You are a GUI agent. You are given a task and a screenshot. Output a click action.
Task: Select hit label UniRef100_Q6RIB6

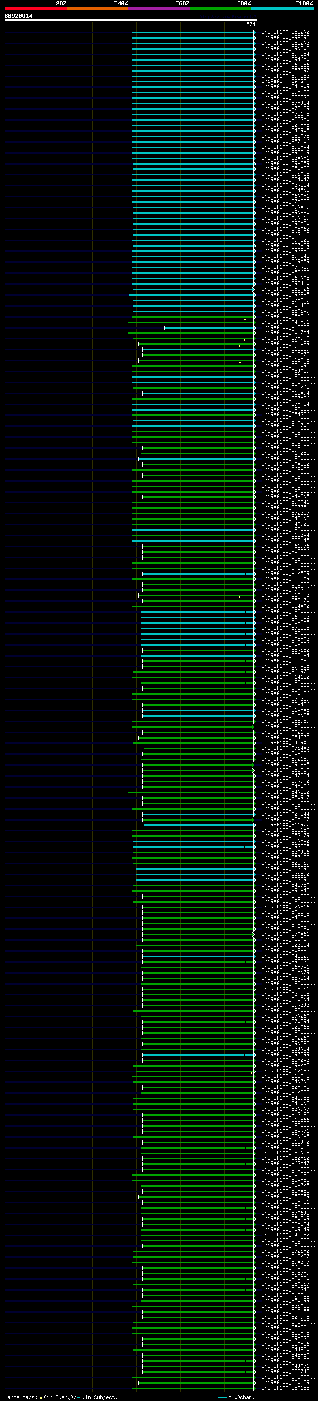(285, 65)
